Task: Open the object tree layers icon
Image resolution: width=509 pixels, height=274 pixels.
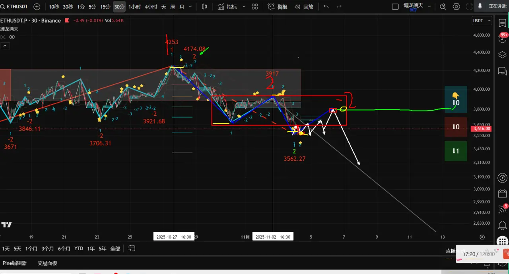Action: [502, 55]
